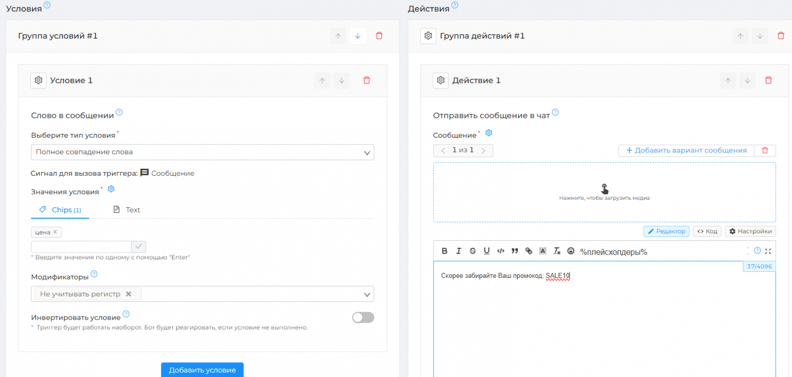Screen dimensions: 792x377
Task: Insert a link via the link icon
Action: point(530,250)
